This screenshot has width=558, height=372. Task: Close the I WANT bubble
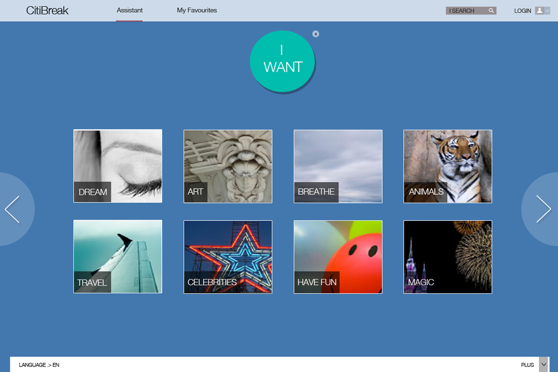(316, 34)
